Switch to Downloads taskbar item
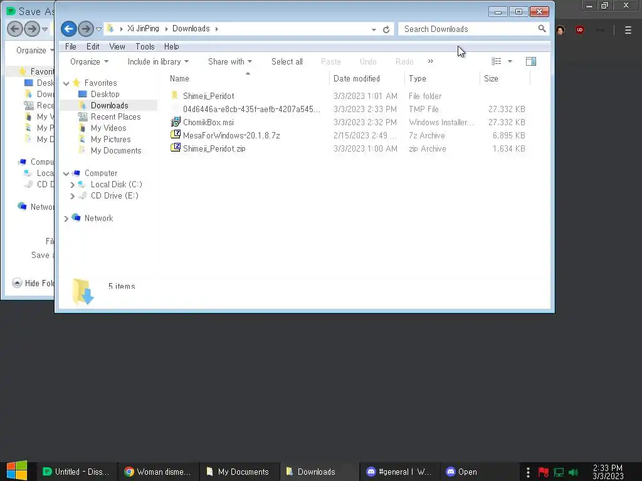The height and width of the screenshot is (481, 642). (319, 472)
